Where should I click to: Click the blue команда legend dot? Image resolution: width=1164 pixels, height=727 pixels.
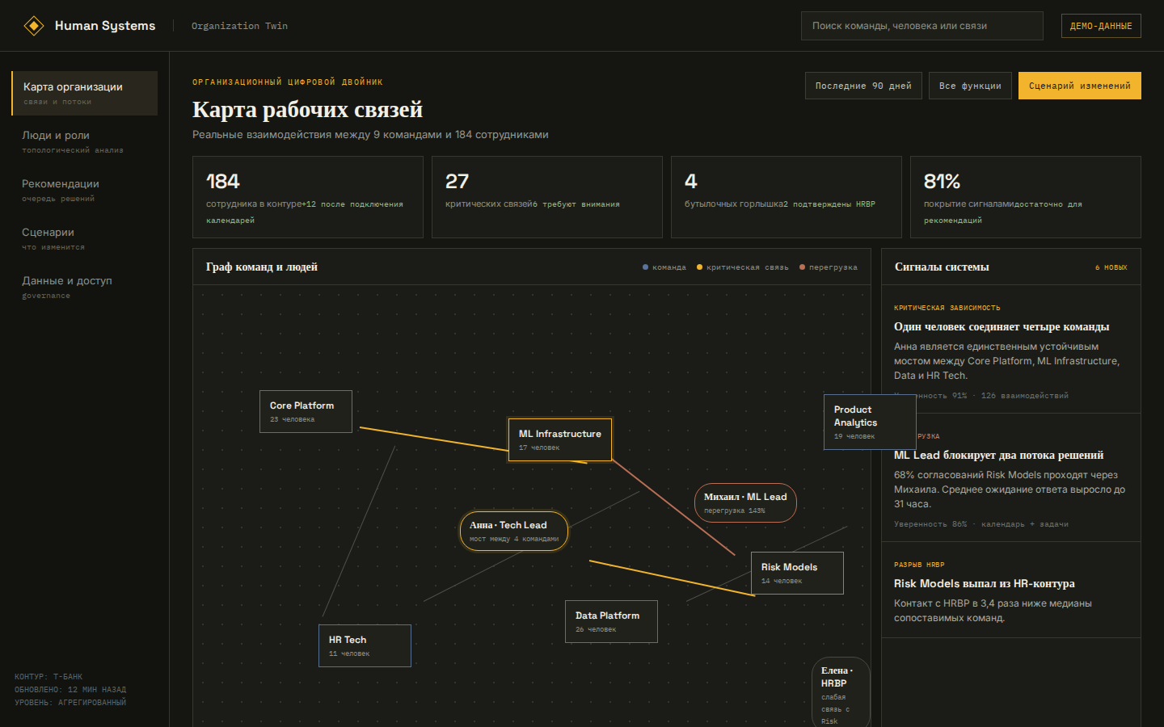[645, 267]
